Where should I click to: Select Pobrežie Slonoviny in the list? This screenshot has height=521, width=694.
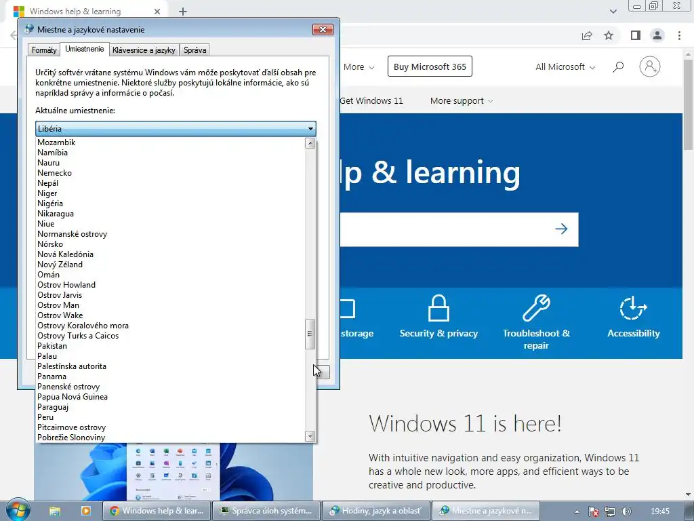click(x=170, y=438)
